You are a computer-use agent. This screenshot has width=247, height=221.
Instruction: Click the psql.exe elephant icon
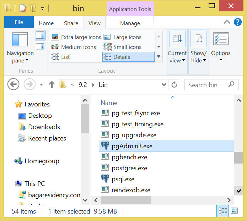point(105,178)
